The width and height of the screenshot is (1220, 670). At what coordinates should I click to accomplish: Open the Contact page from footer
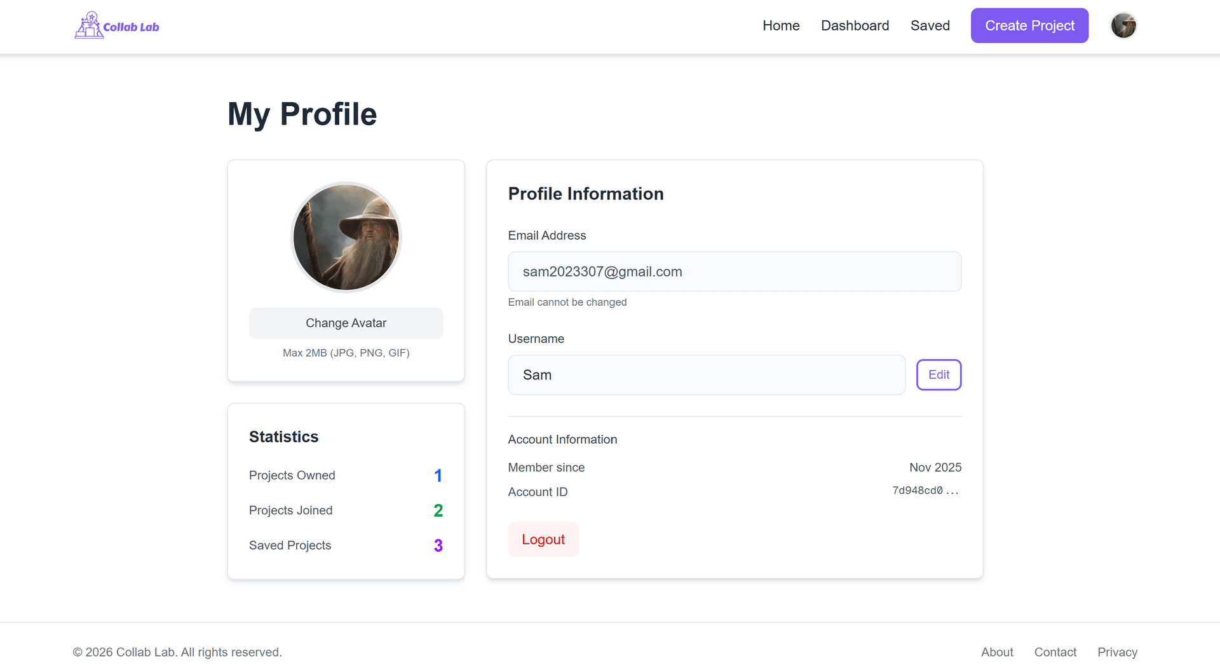pyautogui.click(x=1055, y=652)
